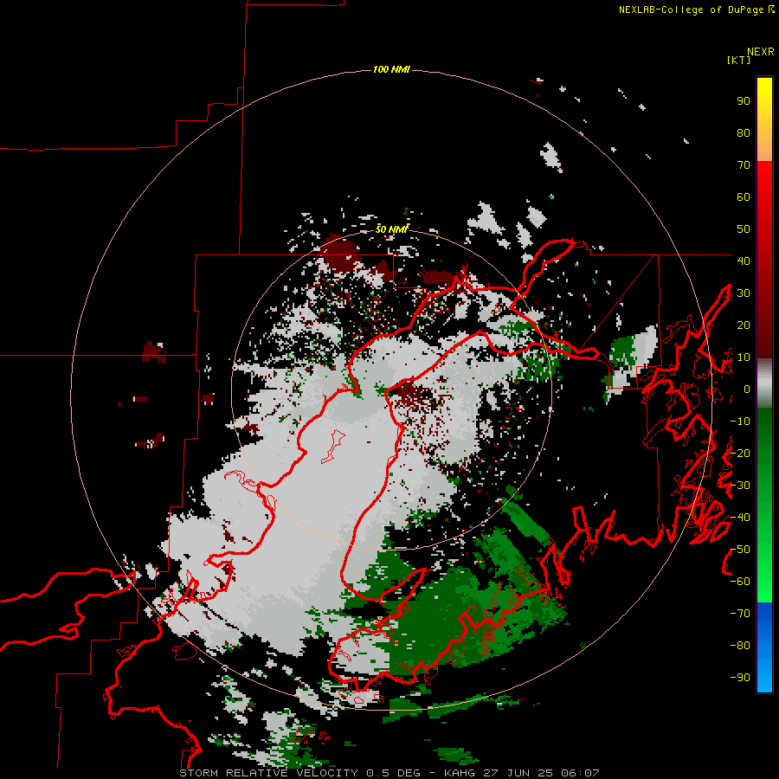Click the -10 value on the velocity scale
Image resolution: width=779 pixels, height=779 pixels.
740,422
